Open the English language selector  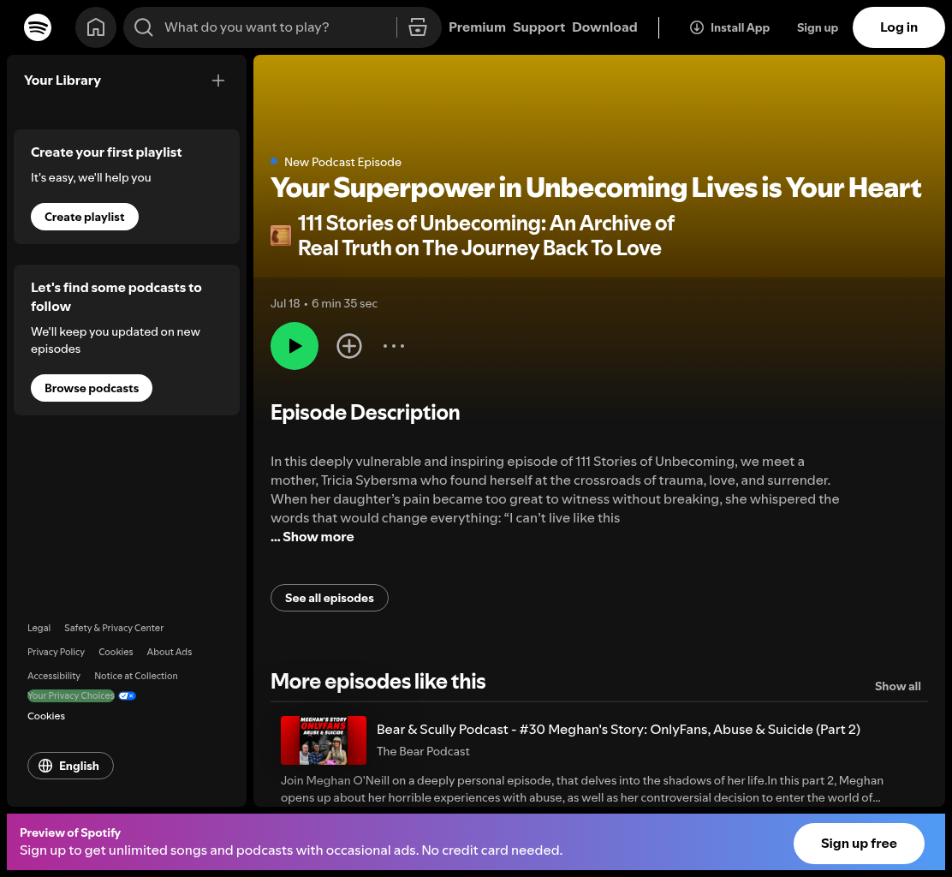tap(70, 766)
